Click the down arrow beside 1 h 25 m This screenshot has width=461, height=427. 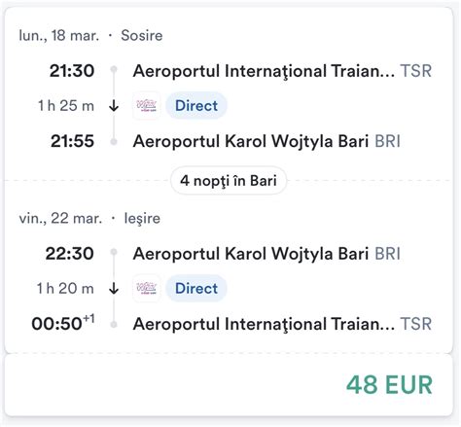pos(114,106)
